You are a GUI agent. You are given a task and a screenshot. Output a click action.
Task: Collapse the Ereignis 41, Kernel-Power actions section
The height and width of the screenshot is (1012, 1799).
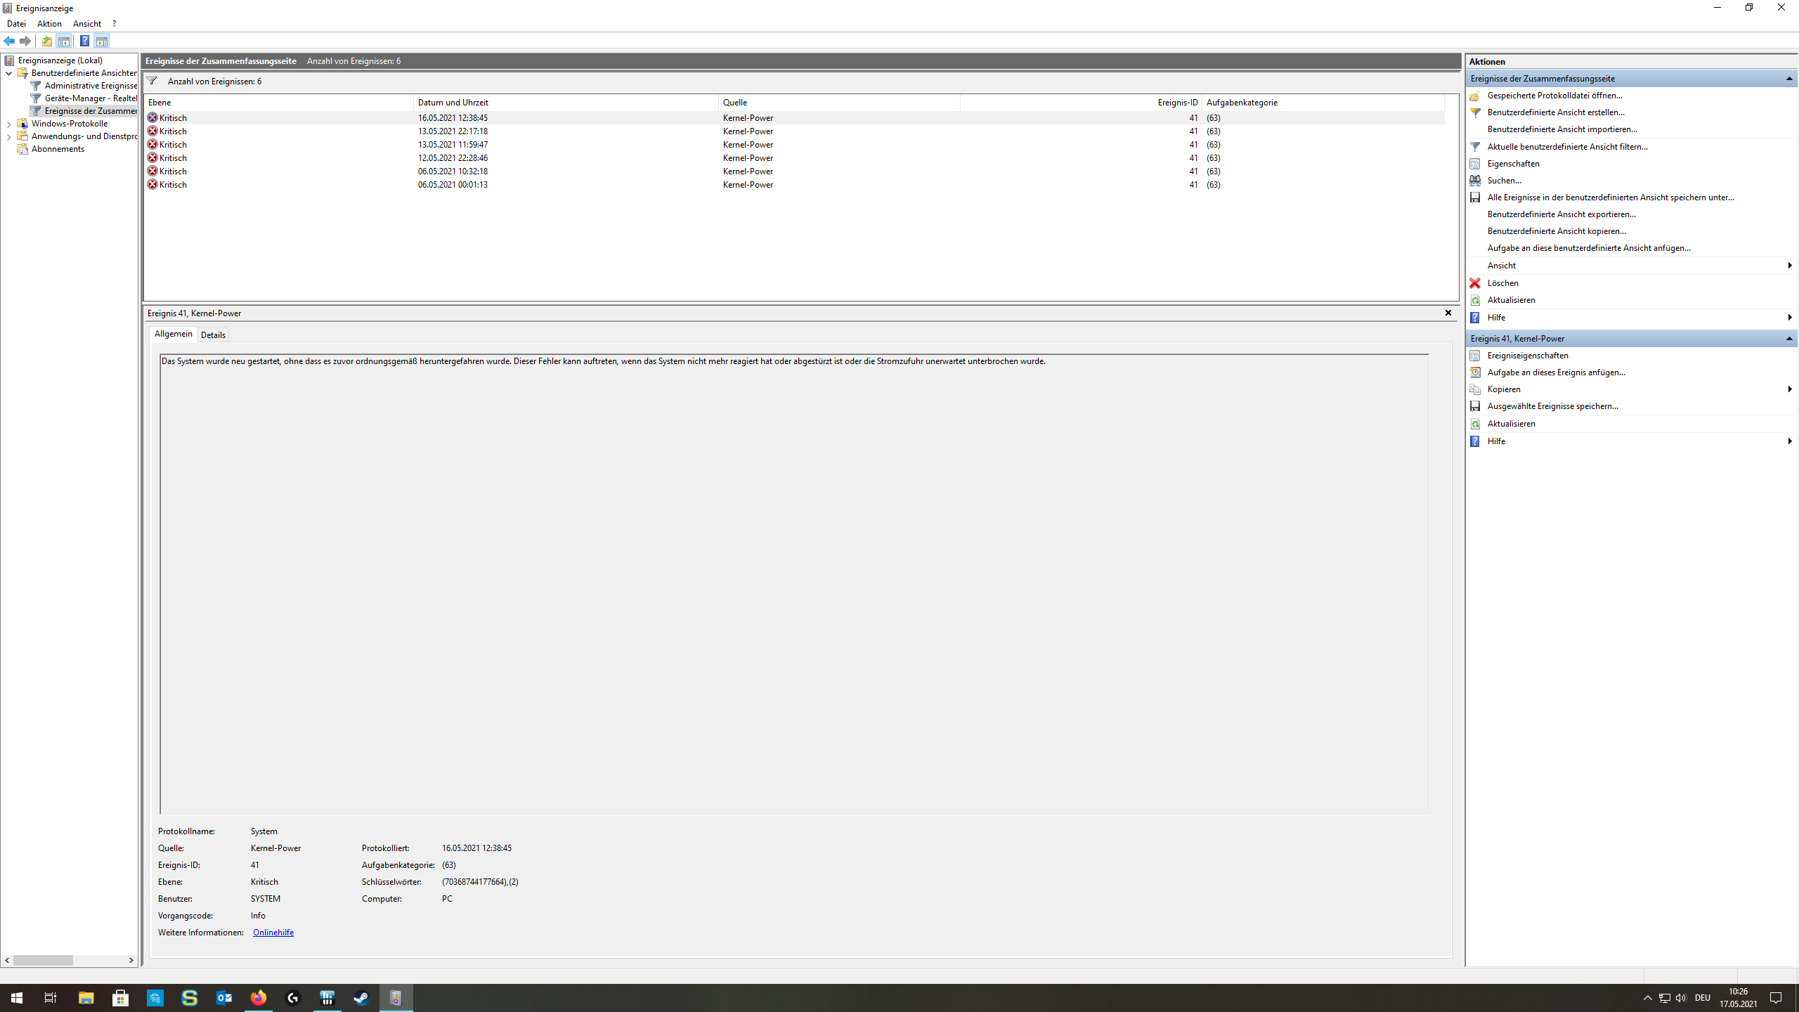tap(1788, 339)
